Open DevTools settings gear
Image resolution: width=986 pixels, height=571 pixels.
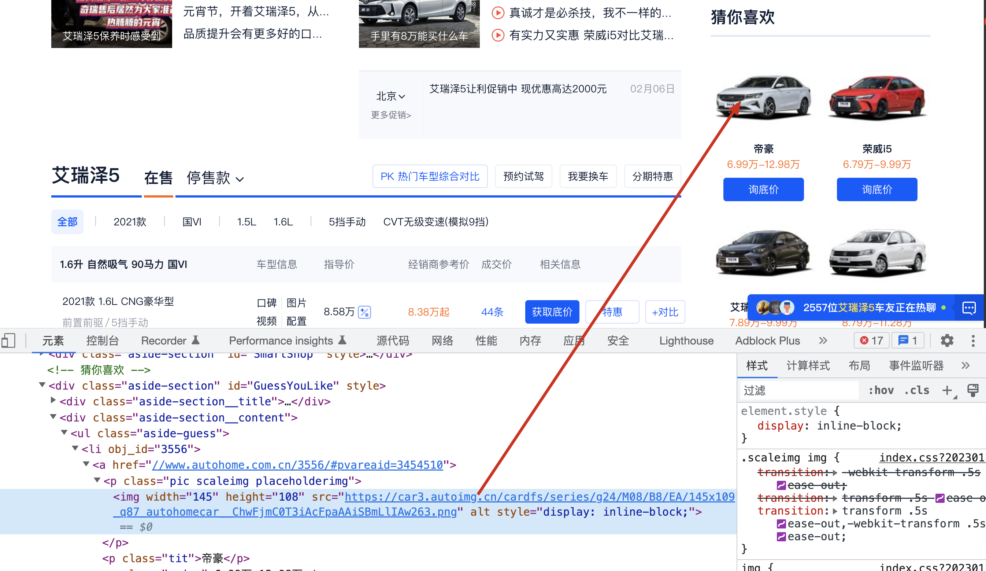[947, 340]
